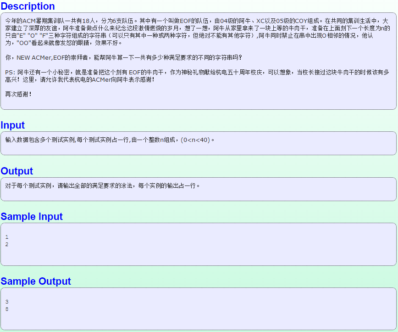The image size is (398, 332).
Task: Click sample input value 1
Action: [x=7, y=237]
